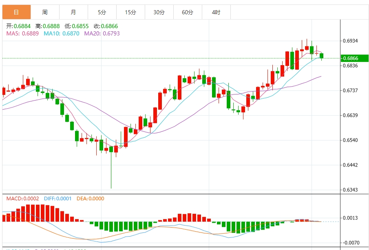This screenshot has width=369, height=250.
Task: Click the green current price label 0.6866
Action: pos(354,58)
